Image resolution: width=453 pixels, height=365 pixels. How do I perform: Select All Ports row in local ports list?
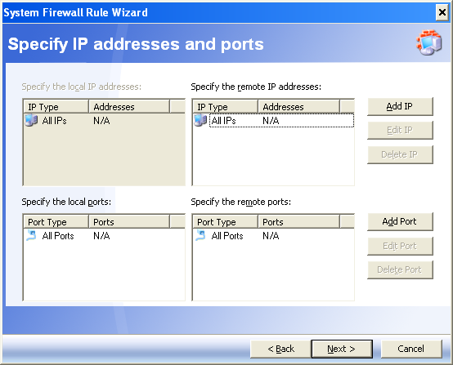click(104, 236)
